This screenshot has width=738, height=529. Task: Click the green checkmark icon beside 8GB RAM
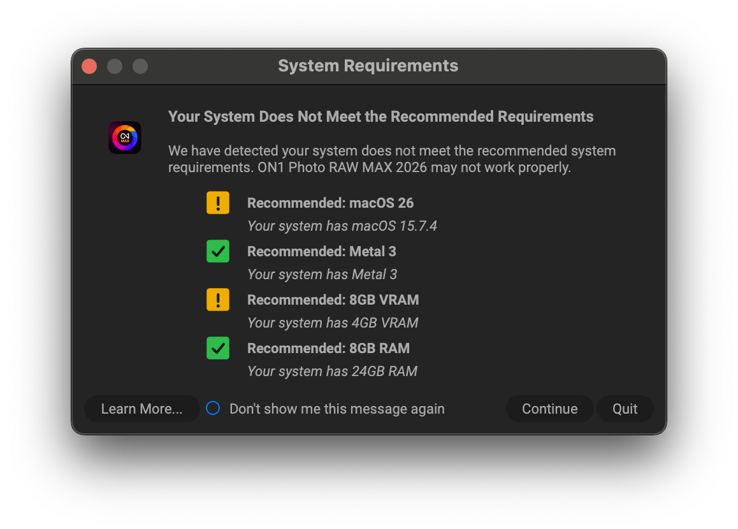coord(218,348)
